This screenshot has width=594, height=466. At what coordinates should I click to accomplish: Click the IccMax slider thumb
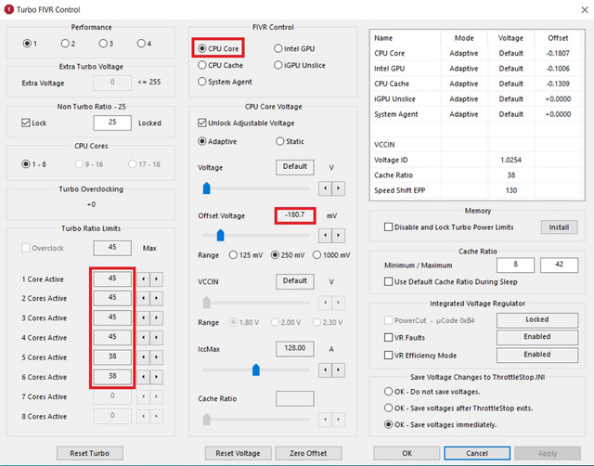point(256,369)
